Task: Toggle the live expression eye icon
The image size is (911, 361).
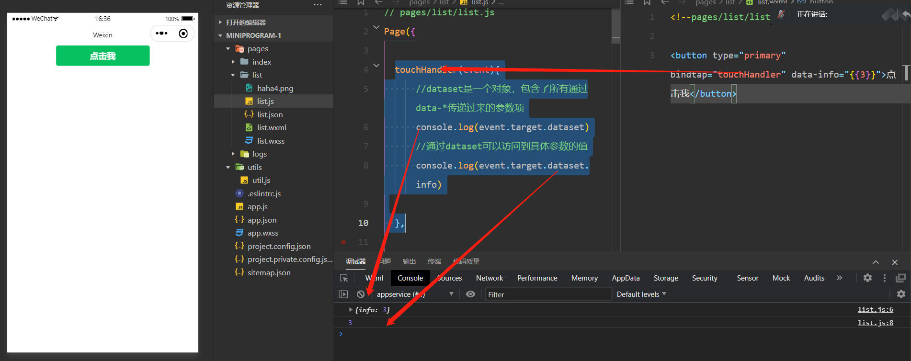Action: click(x=470, y=294)
